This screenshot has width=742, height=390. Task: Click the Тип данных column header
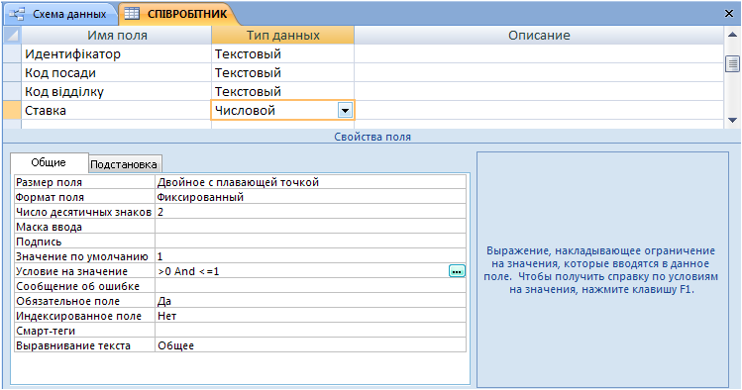click(x=283, y=35)
